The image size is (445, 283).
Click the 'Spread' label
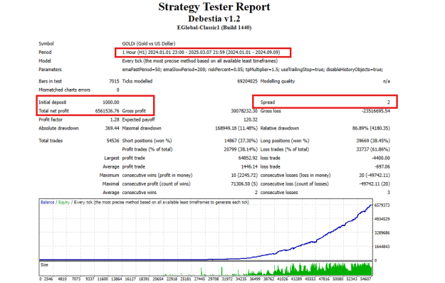tap(267, 102)
